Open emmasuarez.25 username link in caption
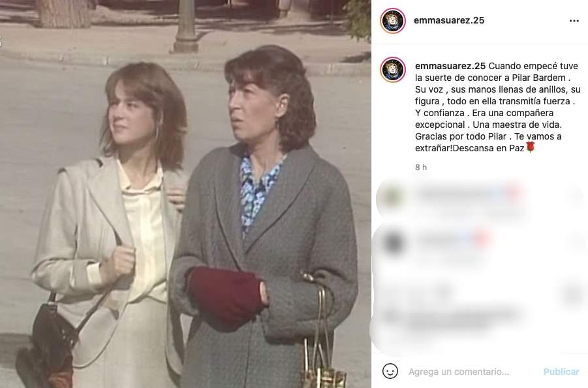The image size is (588, 388). [450, 66]
